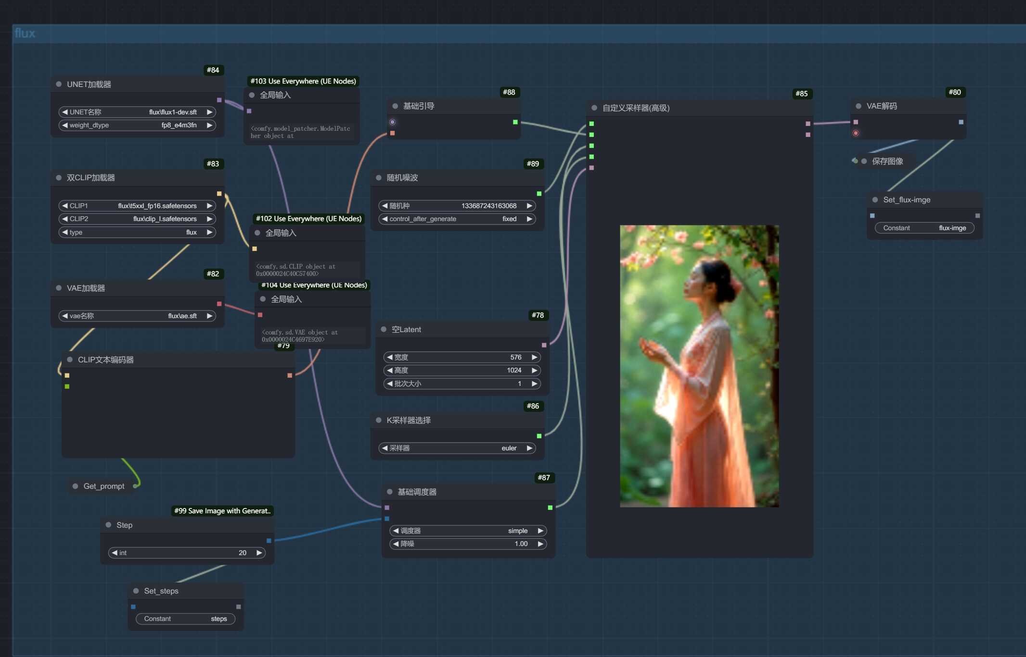Collapse the K采样器选择 node via its dot
Viewport: 1026px width, 657px height.
(x=379, y=420)
